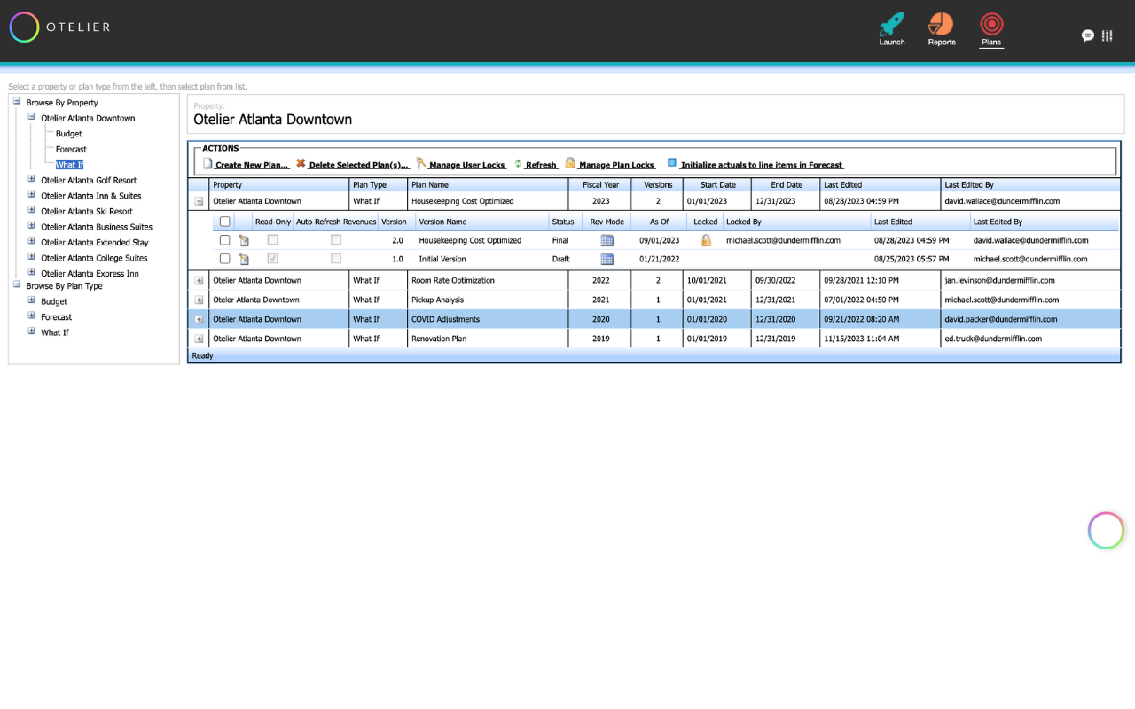1135x709 pixels.
Task: Click Manage Plan Locks link
Action: [x=610, y=165]
